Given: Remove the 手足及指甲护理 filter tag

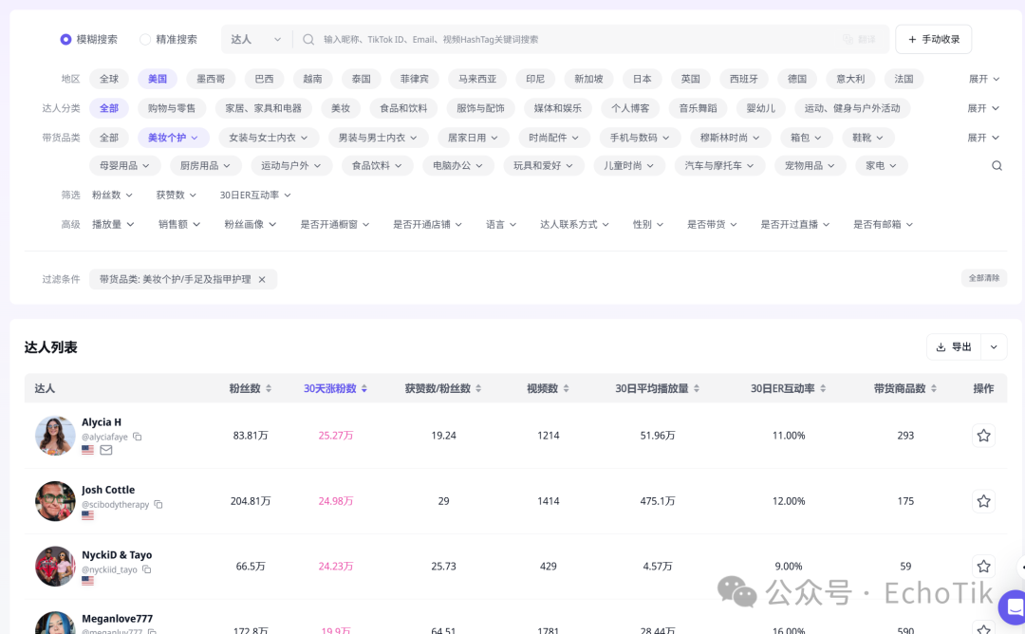Looking at the screenshot, I should coord(262,280).
